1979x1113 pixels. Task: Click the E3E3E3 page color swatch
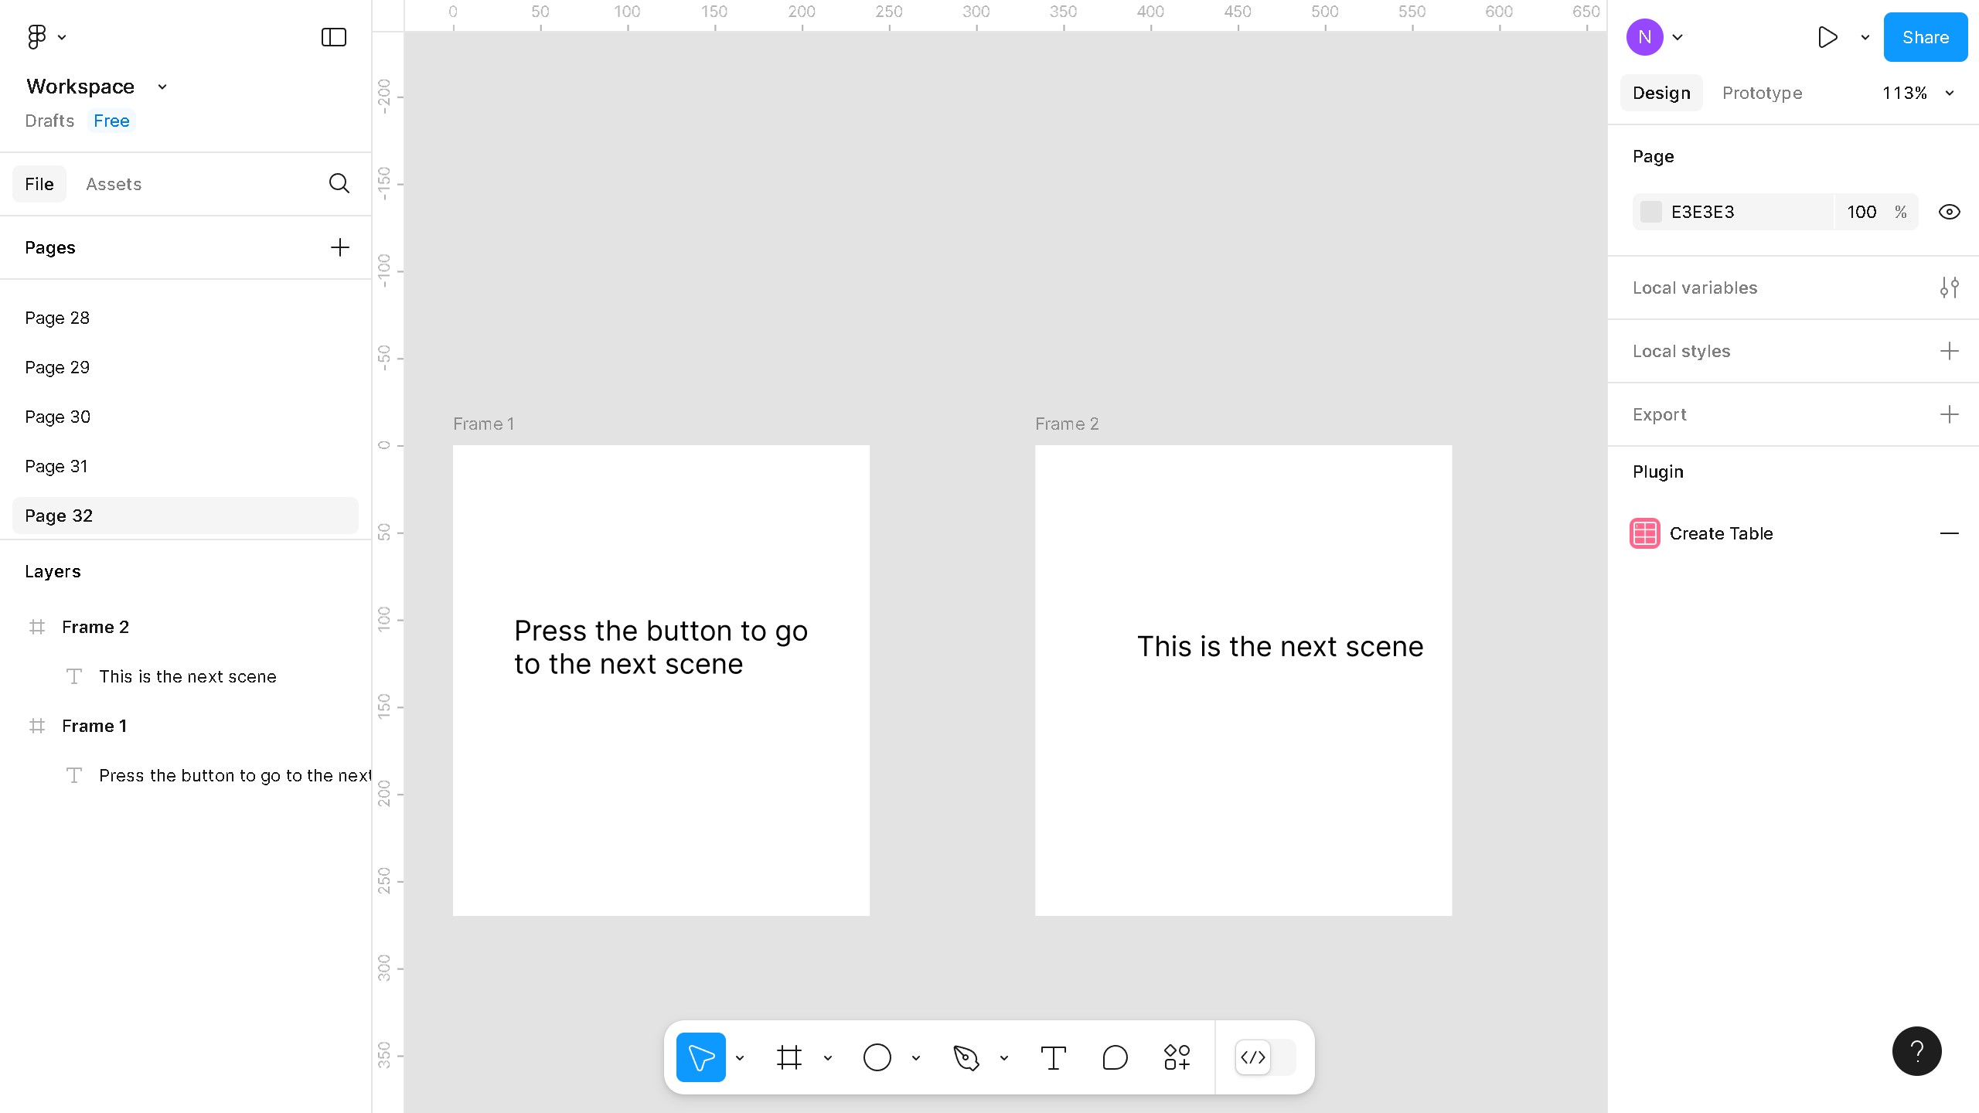(x=1651, y=211)
